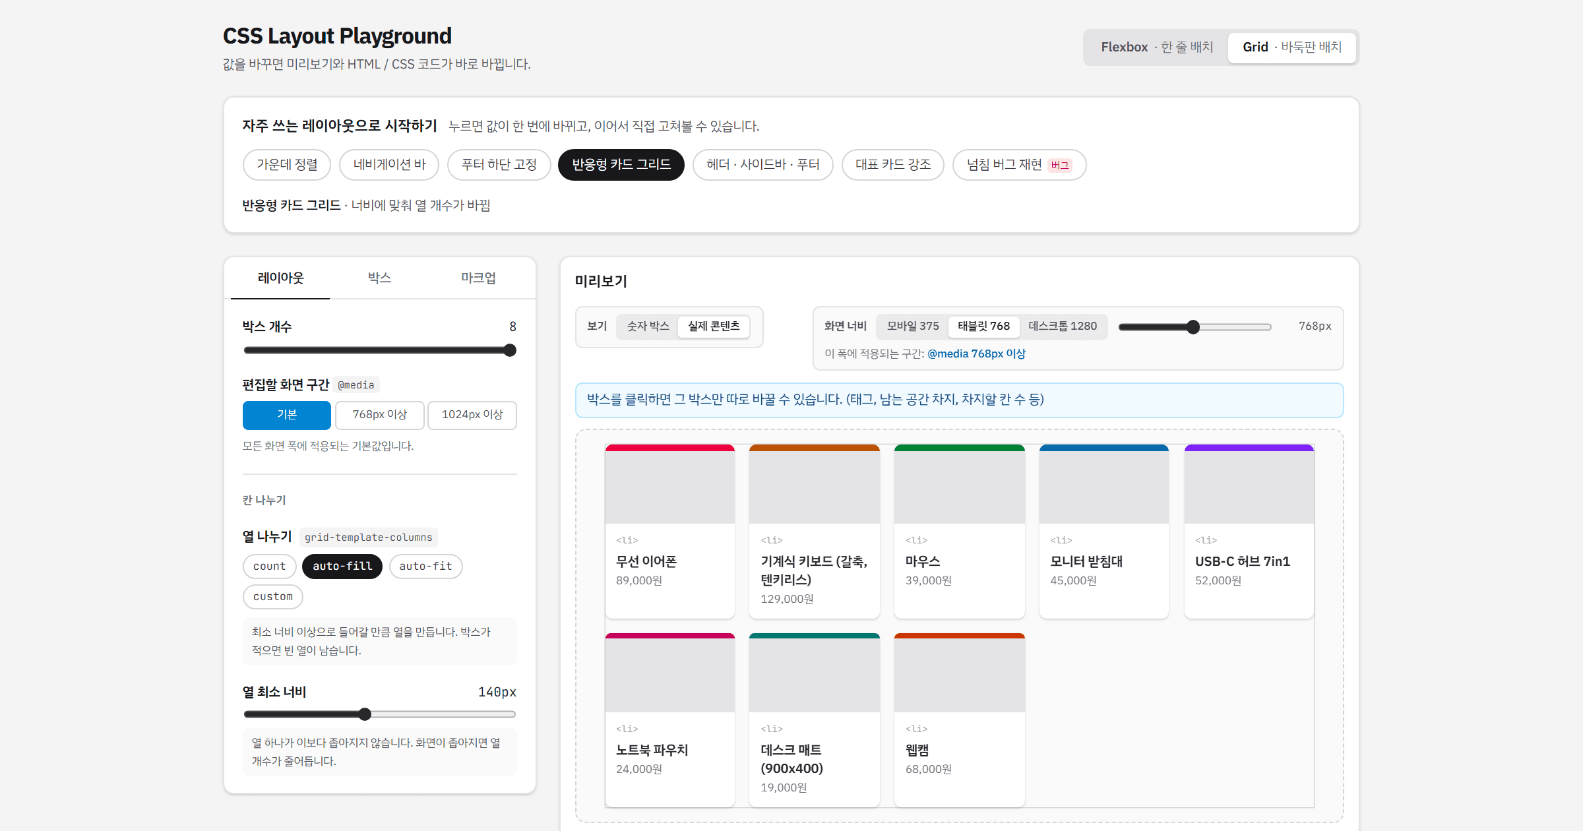Choose the auto-fit column mode
1583x831 pixels.
click(425, 567)
